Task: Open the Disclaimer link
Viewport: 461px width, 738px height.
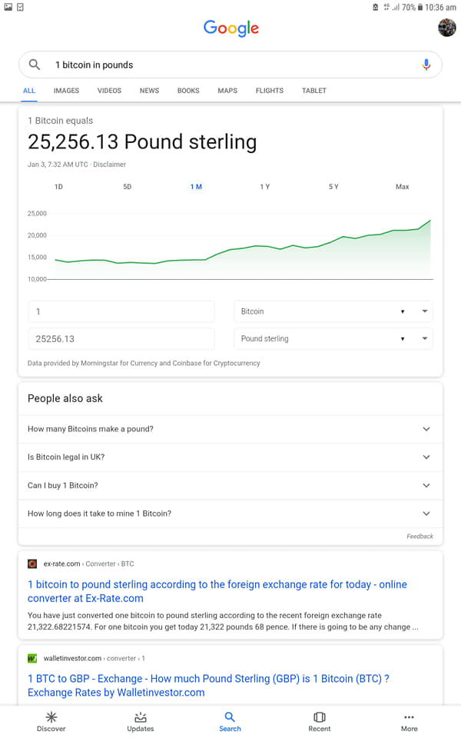Action: click(109, 165)
